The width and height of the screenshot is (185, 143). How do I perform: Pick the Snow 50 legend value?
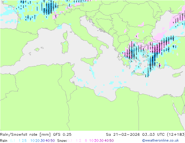click(x=112, y=141)
